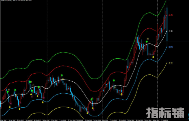This screenshot has width=189, height=121.
Task: Select the blue 回归 line label
Action: 171,47
